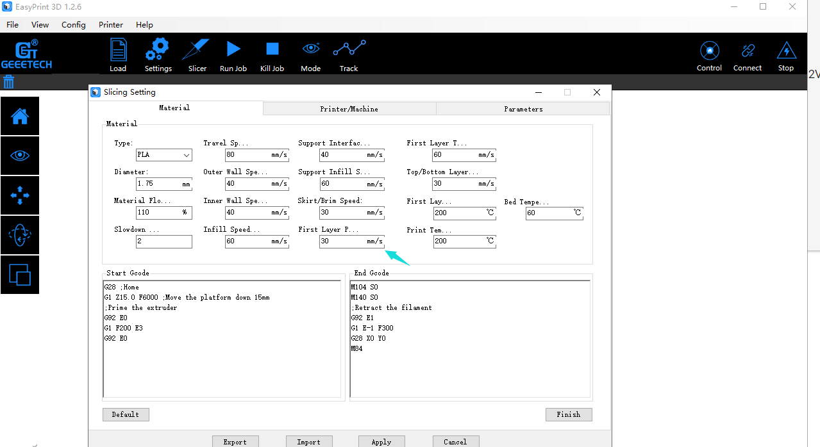The height and width of the screenshot is (447, 820).
Task: Click the Top/Bottom Layer speed field
Action: click(x=464, y=184)
